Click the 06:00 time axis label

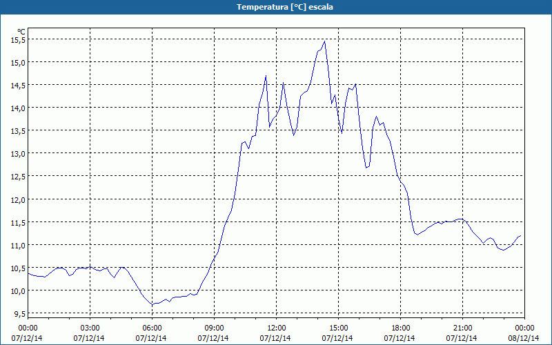152,328
